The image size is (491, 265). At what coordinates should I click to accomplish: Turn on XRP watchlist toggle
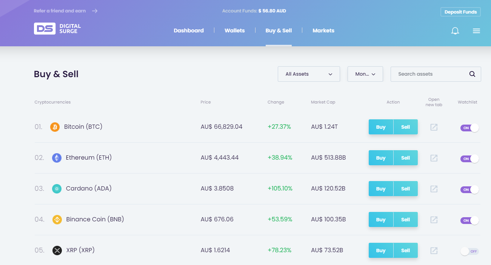tap(469, 251)
